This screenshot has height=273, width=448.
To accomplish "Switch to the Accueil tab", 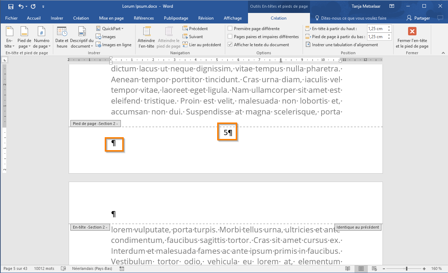I will click(x=34, y=18).
